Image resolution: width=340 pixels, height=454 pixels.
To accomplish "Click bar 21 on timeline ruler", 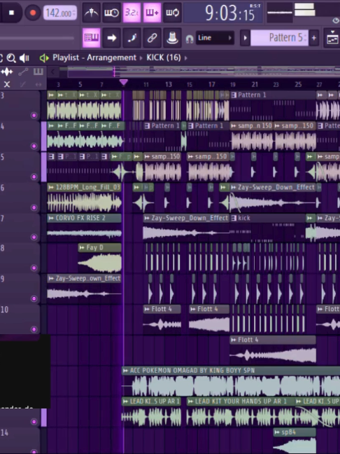I will pyautogui.click(x=255, y=85).
